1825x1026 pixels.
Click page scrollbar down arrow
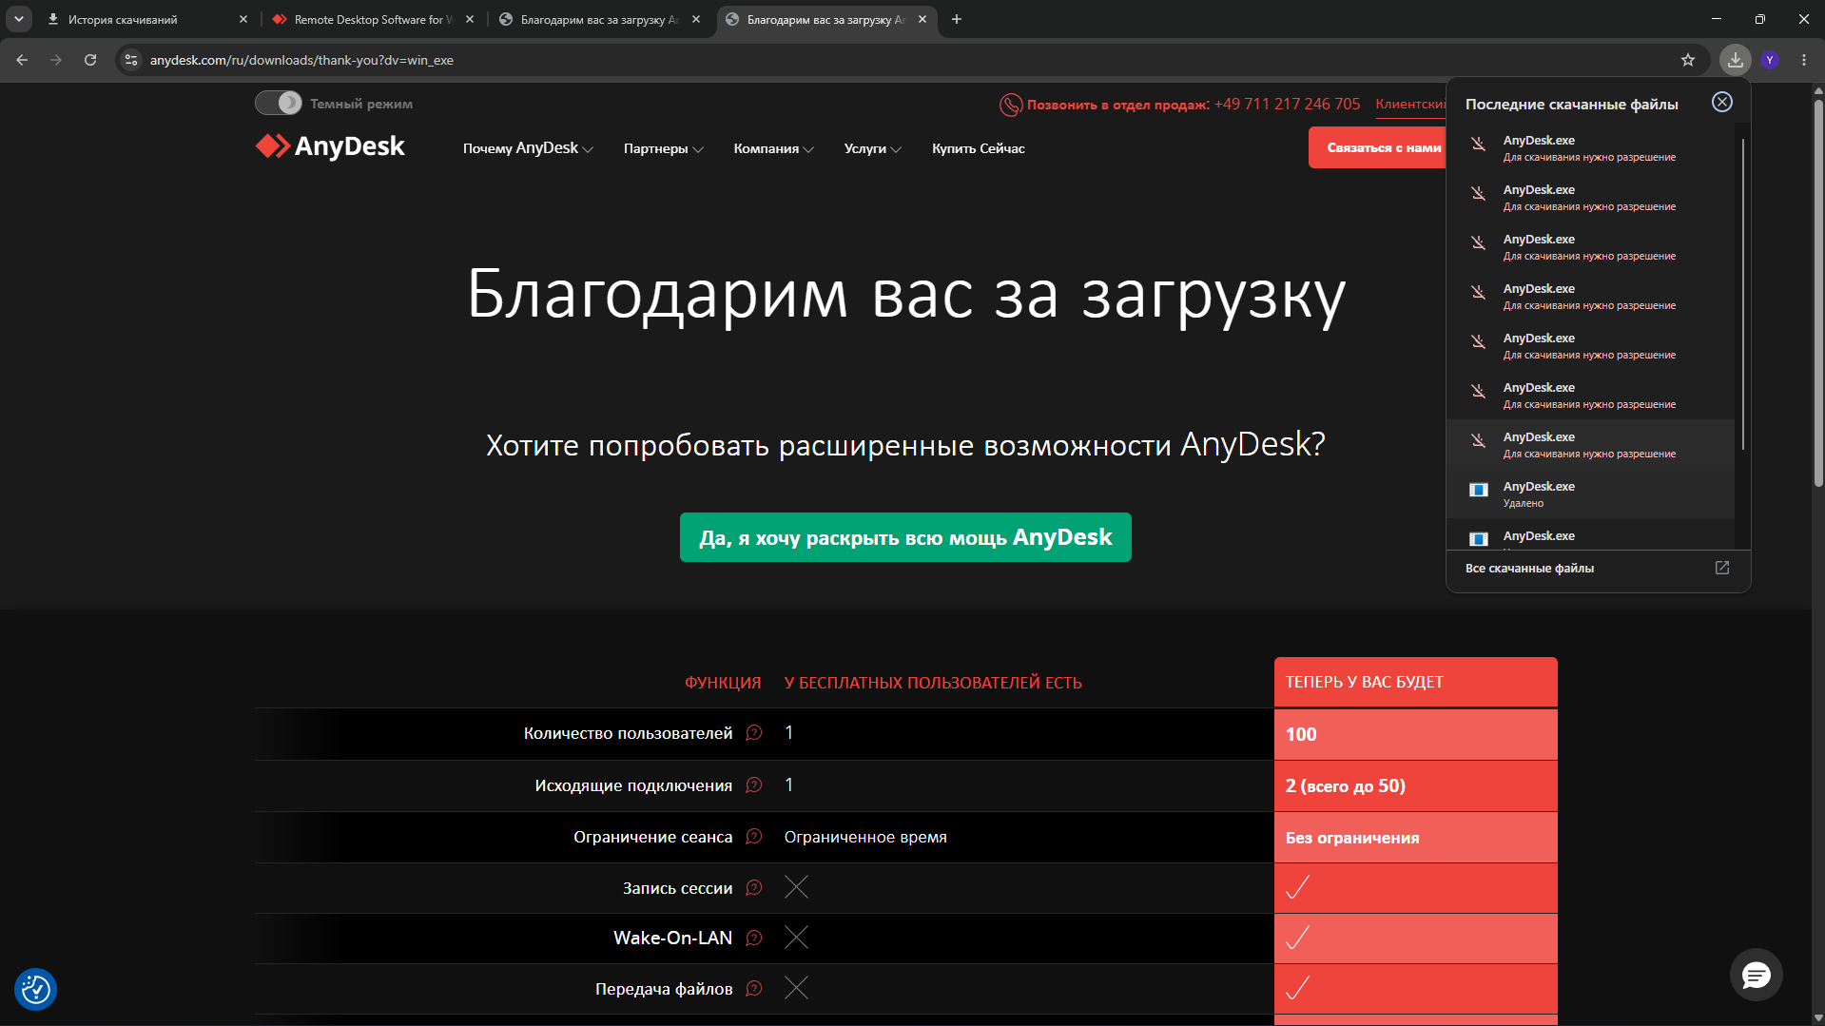pyautogui.click(x=1818, y=1017)
